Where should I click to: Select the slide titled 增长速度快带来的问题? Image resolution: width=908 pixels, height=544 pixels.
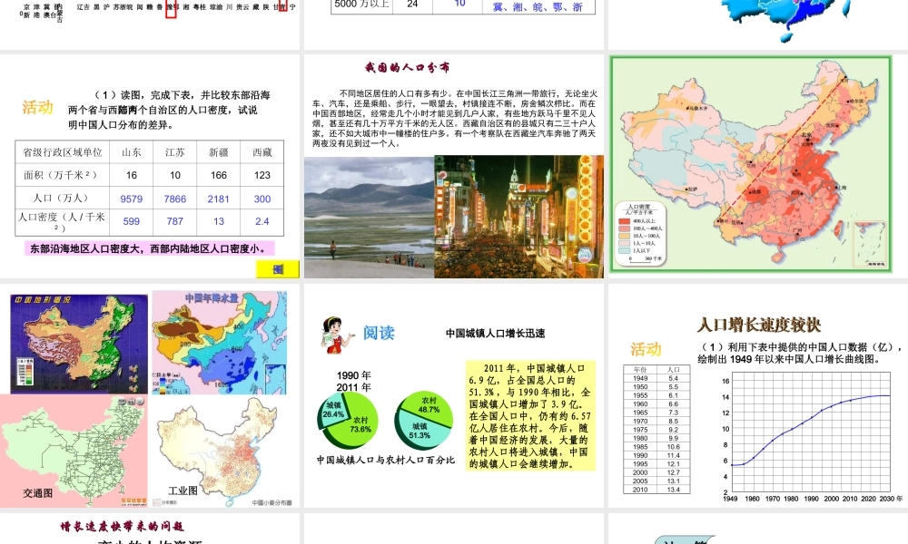[150, 529]
